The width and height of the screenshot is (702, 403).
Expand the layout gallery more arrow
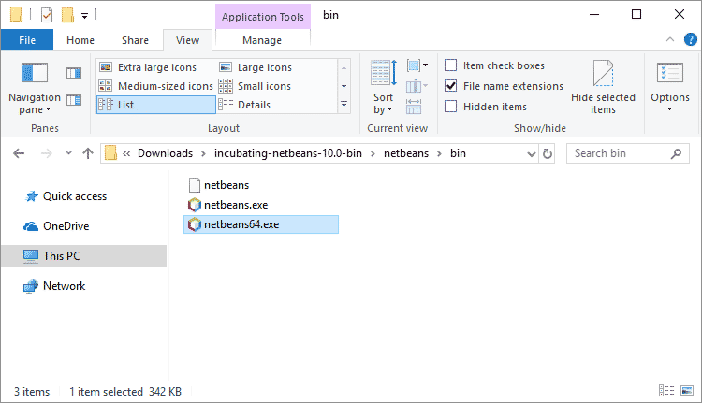pos(344,105)
